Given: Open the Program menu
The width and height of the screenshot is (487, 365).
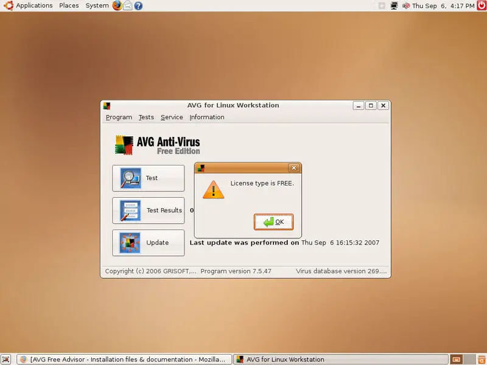Looking at the screenshot, I should pyautogui.click(x=119, y=117).
